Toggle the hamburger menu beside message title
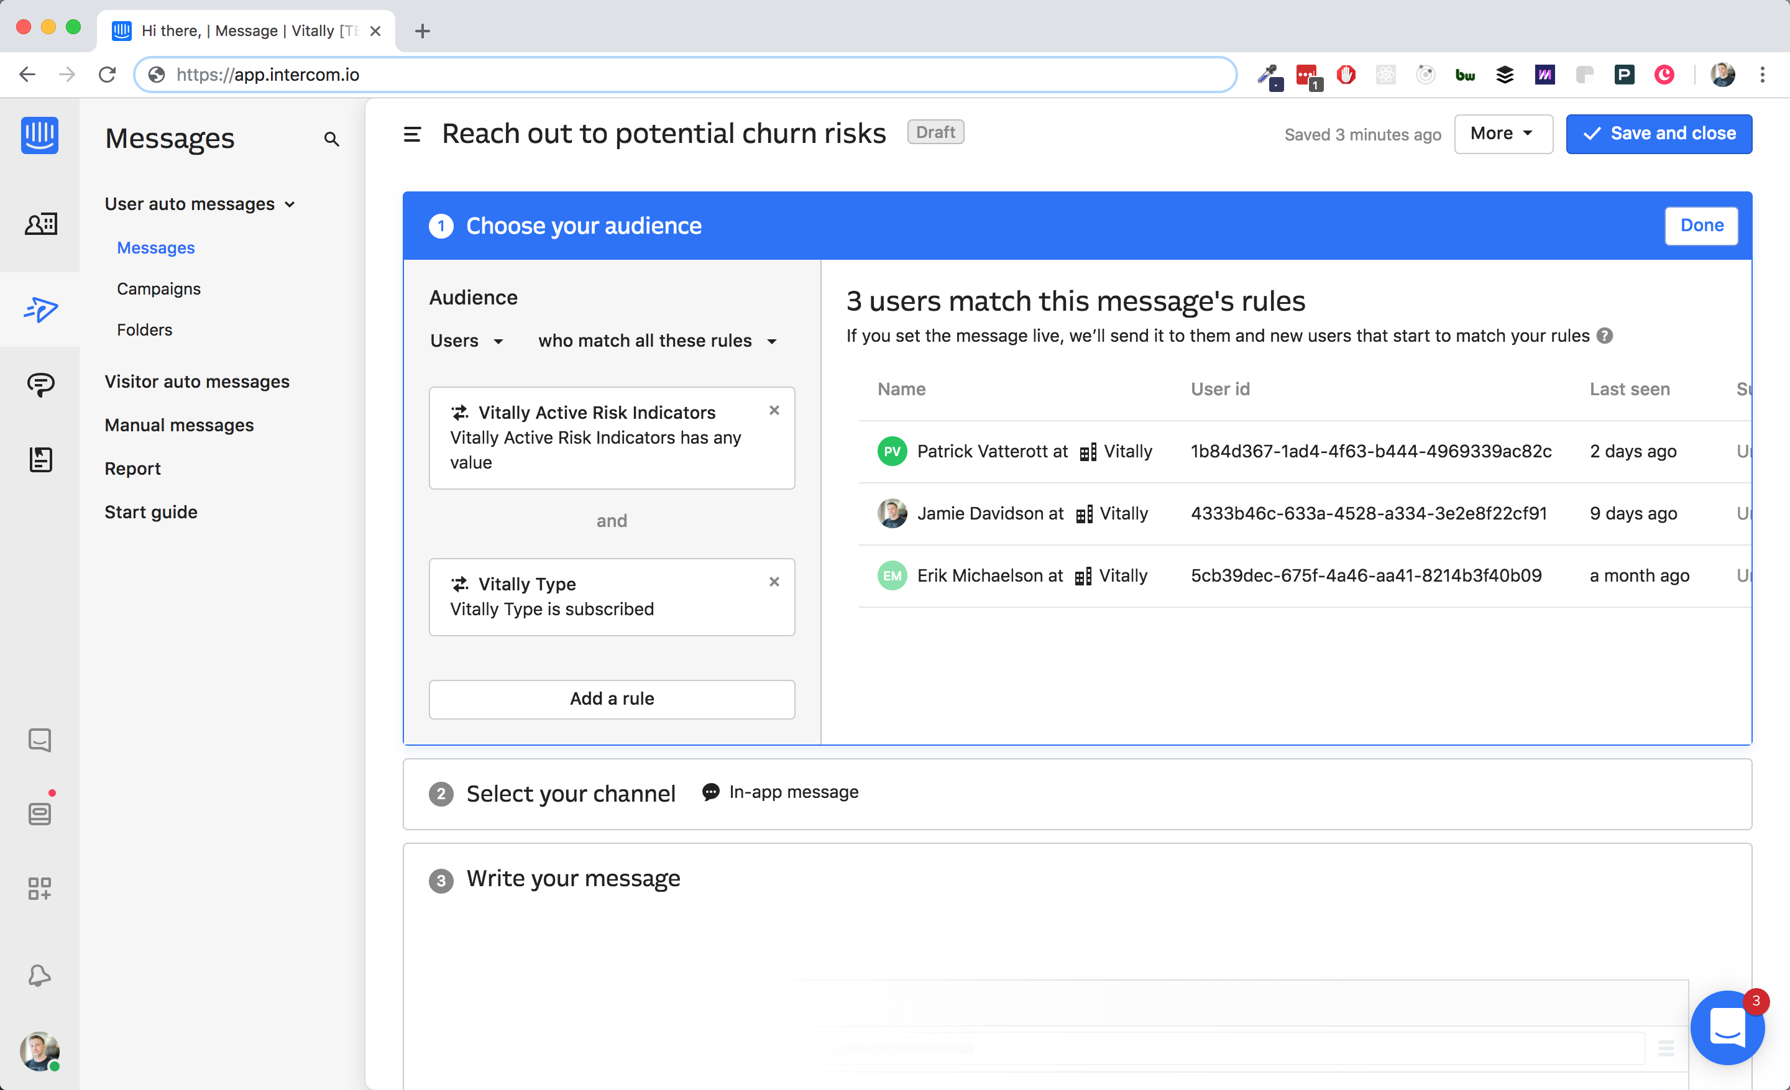 coord(412,134)
